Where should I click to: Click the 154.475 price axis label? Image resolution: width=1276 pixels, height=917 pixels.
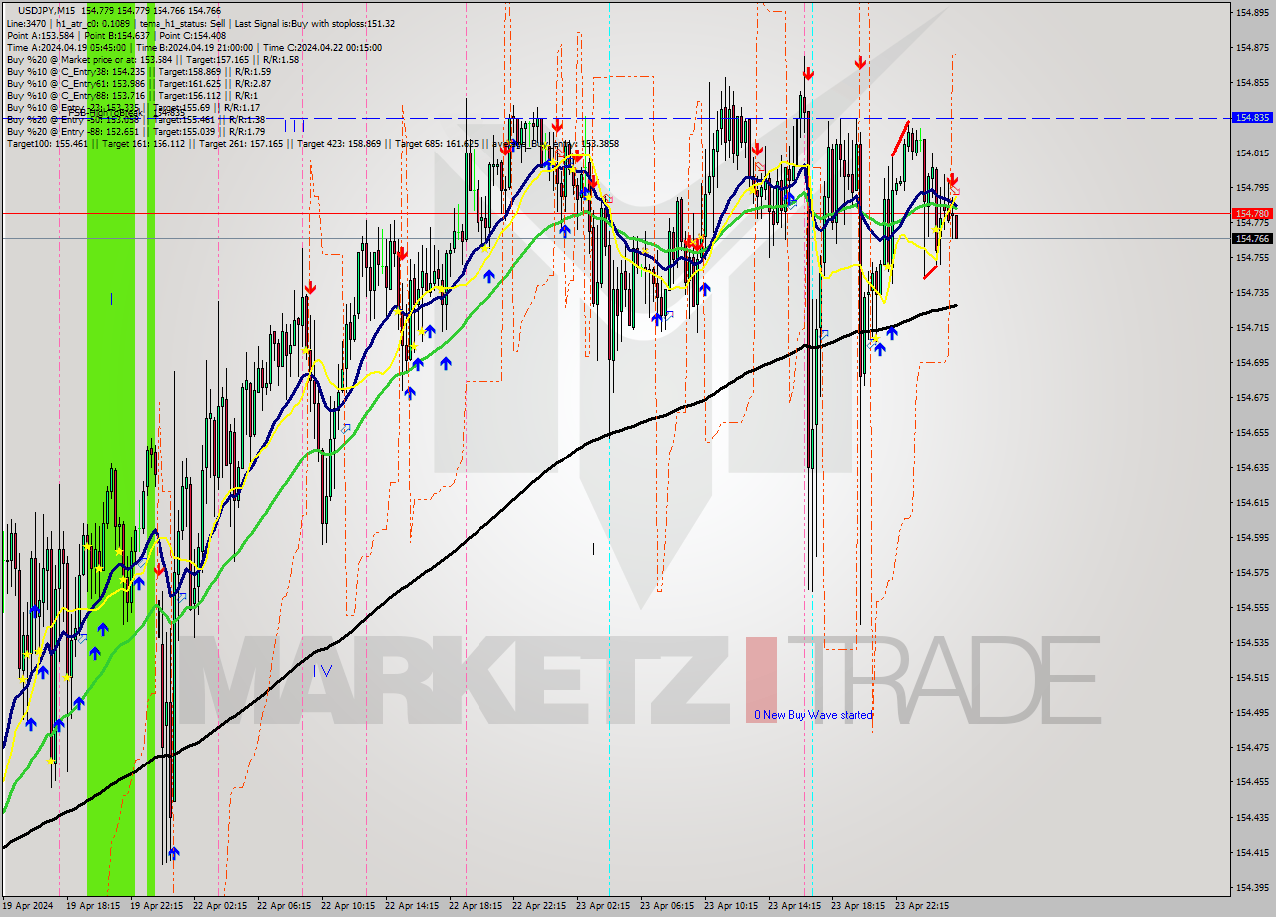click(1252, 747)
